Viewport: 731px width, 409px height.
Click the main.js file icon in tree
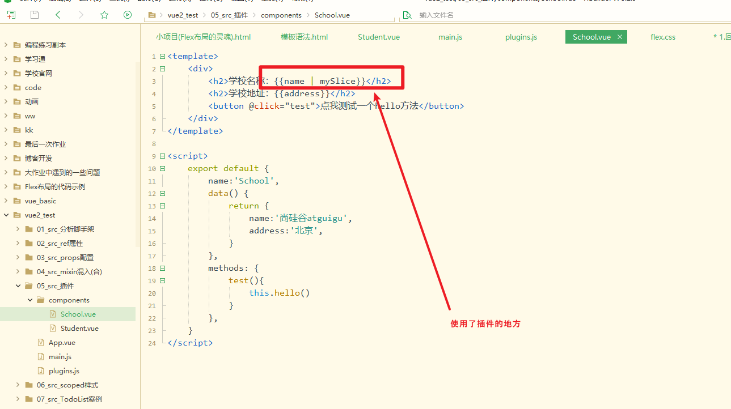coord(41,356)
